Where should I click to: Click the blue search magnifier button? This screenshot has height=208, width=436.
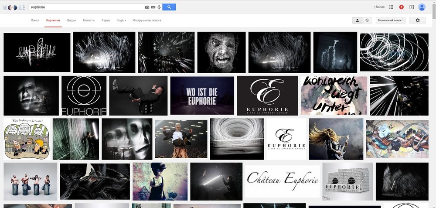(169, 7)
